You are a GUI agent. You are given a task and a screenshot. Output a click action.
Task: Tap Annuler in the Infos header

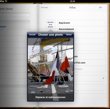tap(45, 7)
